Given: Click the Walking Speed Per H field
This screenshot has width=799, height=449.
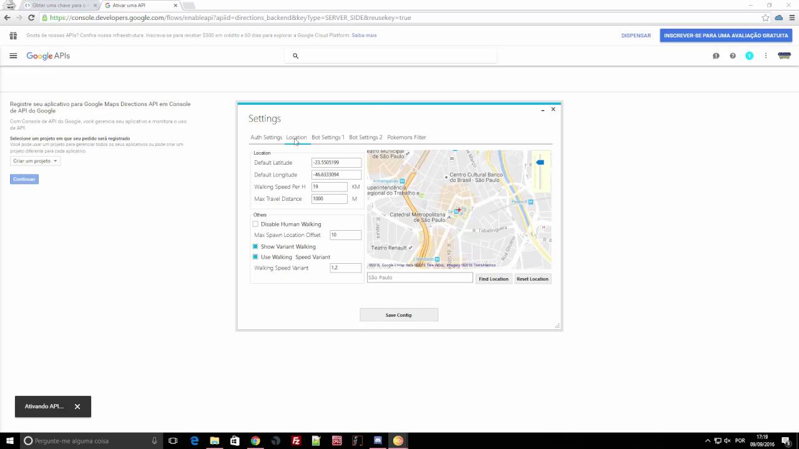Looking at the screenshot, I should click(330, 186).
